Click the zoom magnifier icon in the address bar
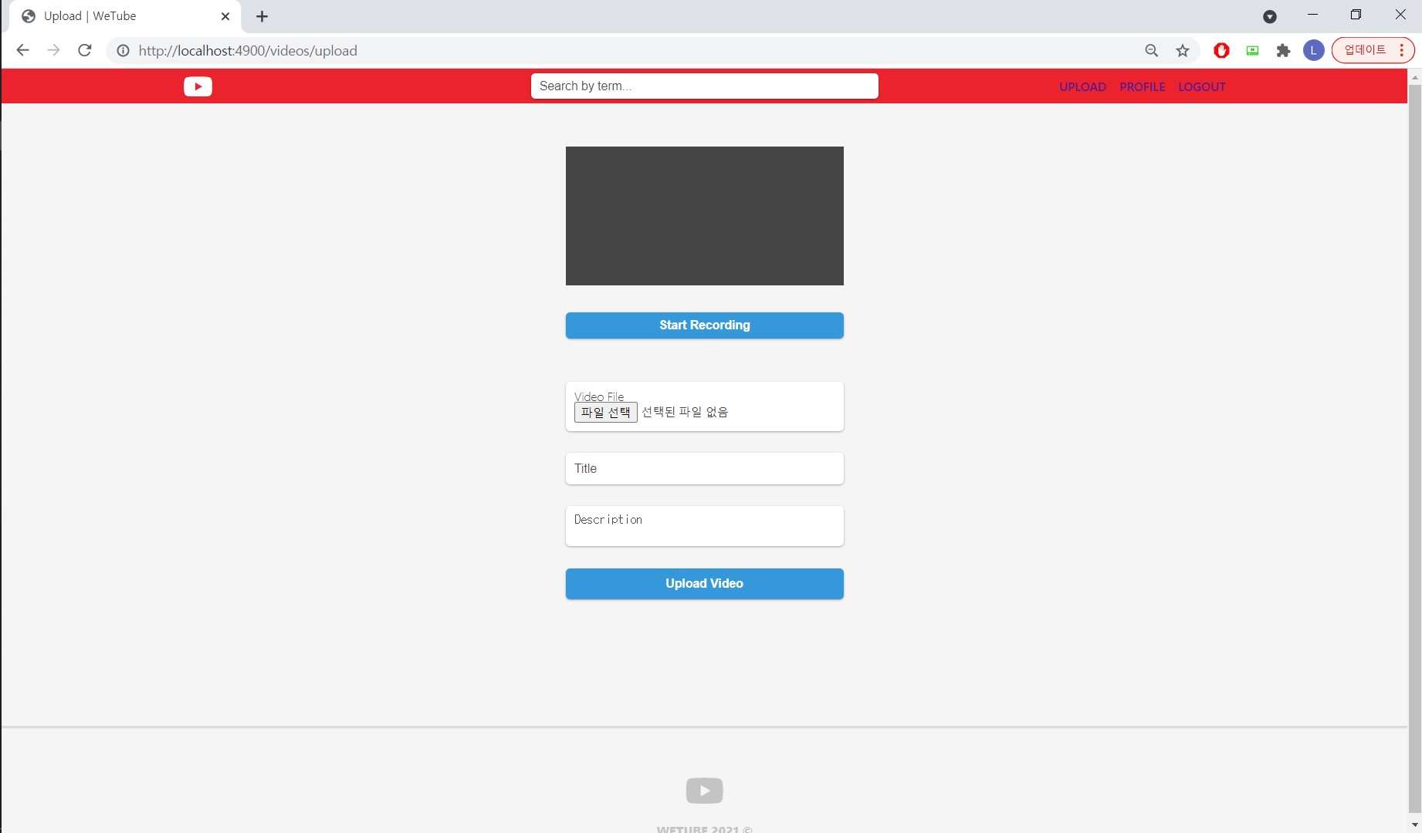The image size is (1422, 833). click(1151, 50)
